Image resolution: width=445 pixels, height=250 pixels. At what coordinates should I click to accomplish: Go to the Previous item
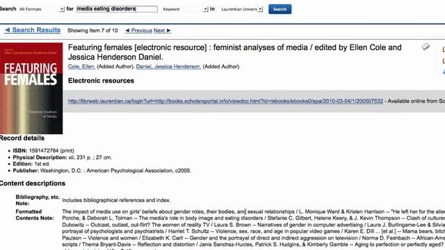coord(138,31)
